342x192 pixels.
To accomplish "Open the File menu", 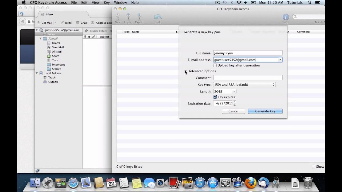I will pyautogui.click(x=74, y=3).
